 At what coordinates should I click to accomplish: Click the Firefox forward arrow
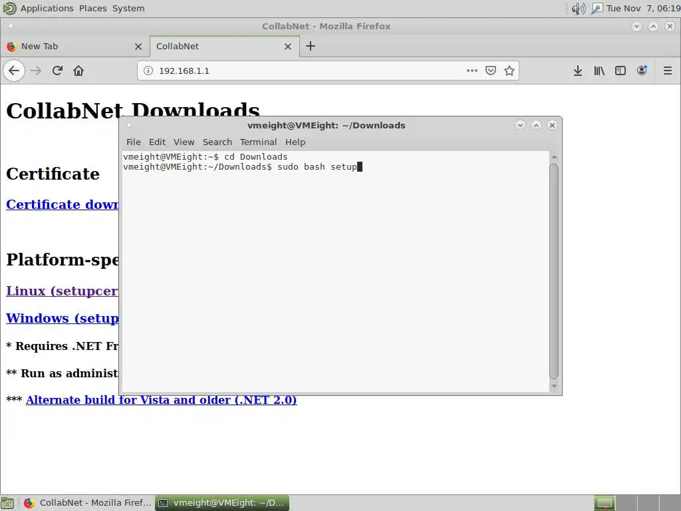click(36, 71)
